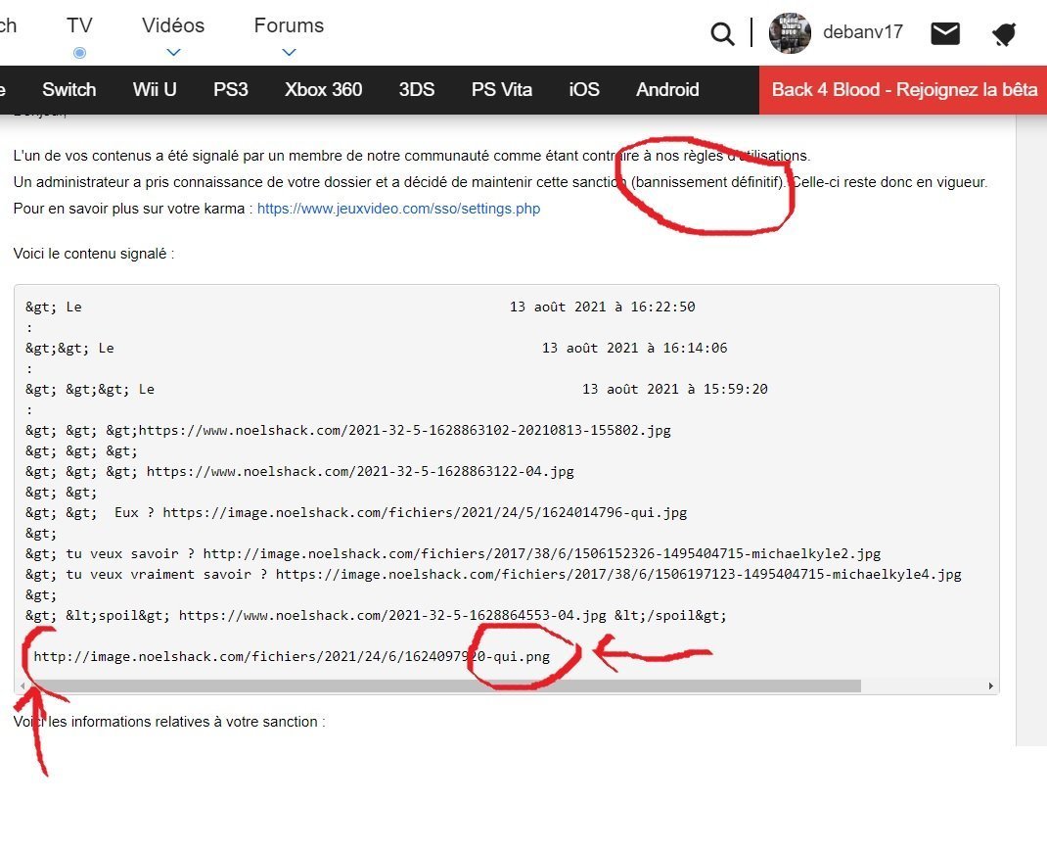Viewport: 1047px width, 850px height.
Task: Click the qui.png URL on last line
Action: pyautogui.click(x=292, y=657)
